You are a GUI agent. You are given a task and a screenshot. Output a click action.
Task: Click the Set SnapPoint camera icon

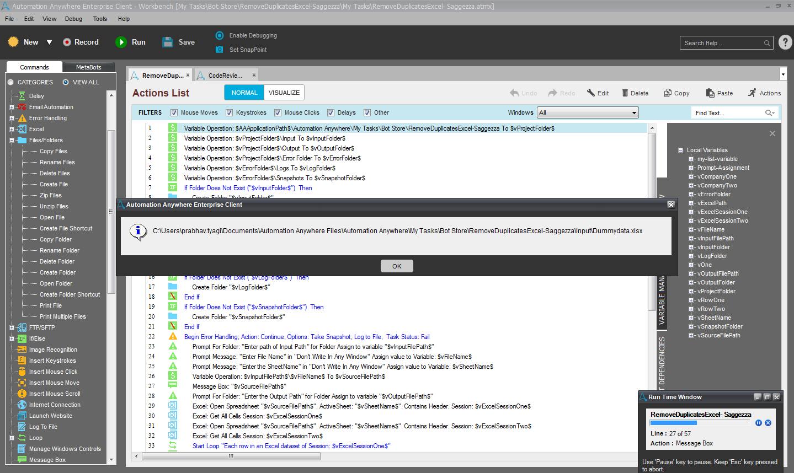point(220,50)
